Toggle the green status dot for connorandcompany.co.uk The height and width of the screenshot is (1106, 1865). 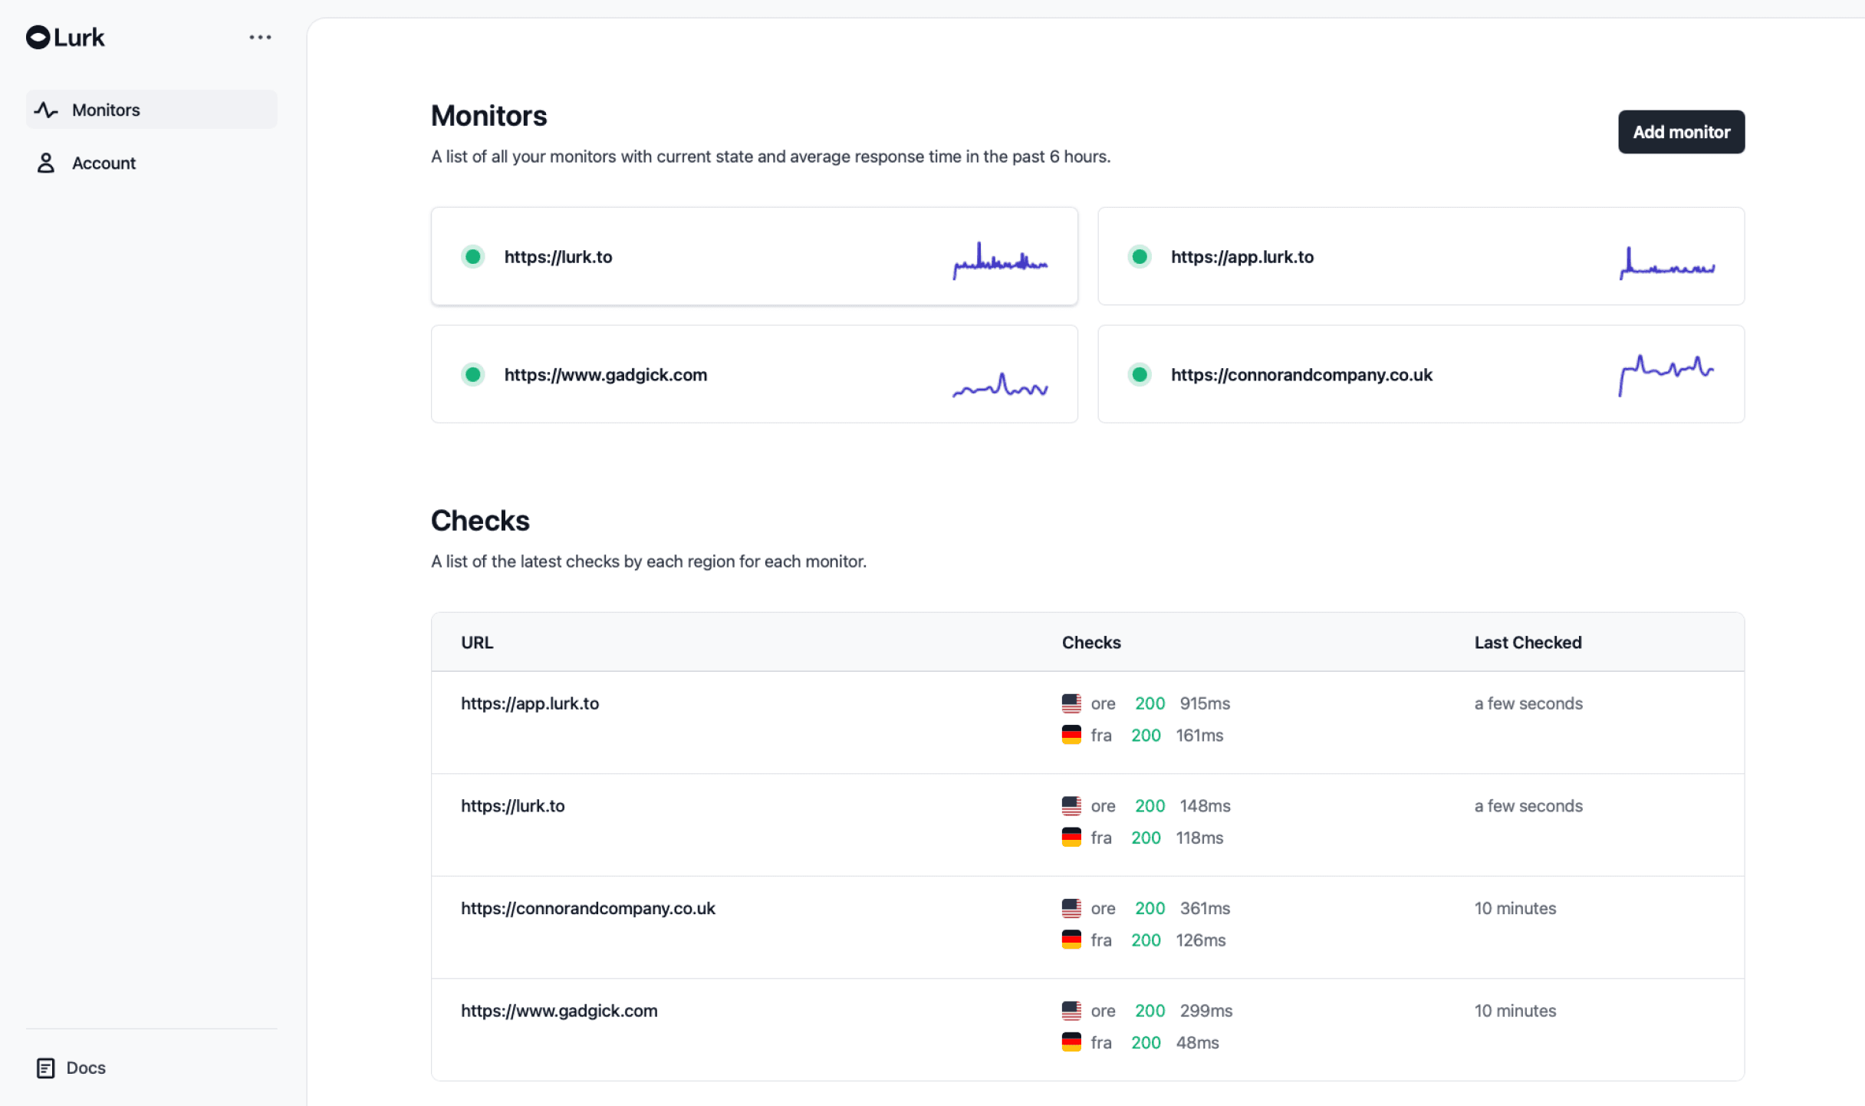1140,373
